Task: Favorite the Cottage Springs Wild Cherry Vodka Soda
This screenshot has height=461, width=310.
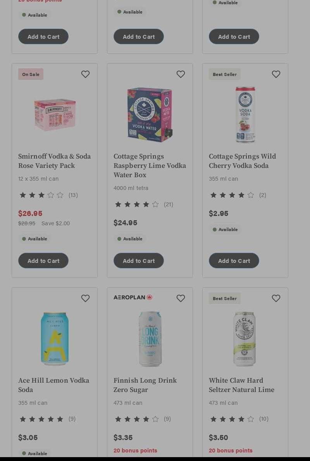Action: pos(276,74)
